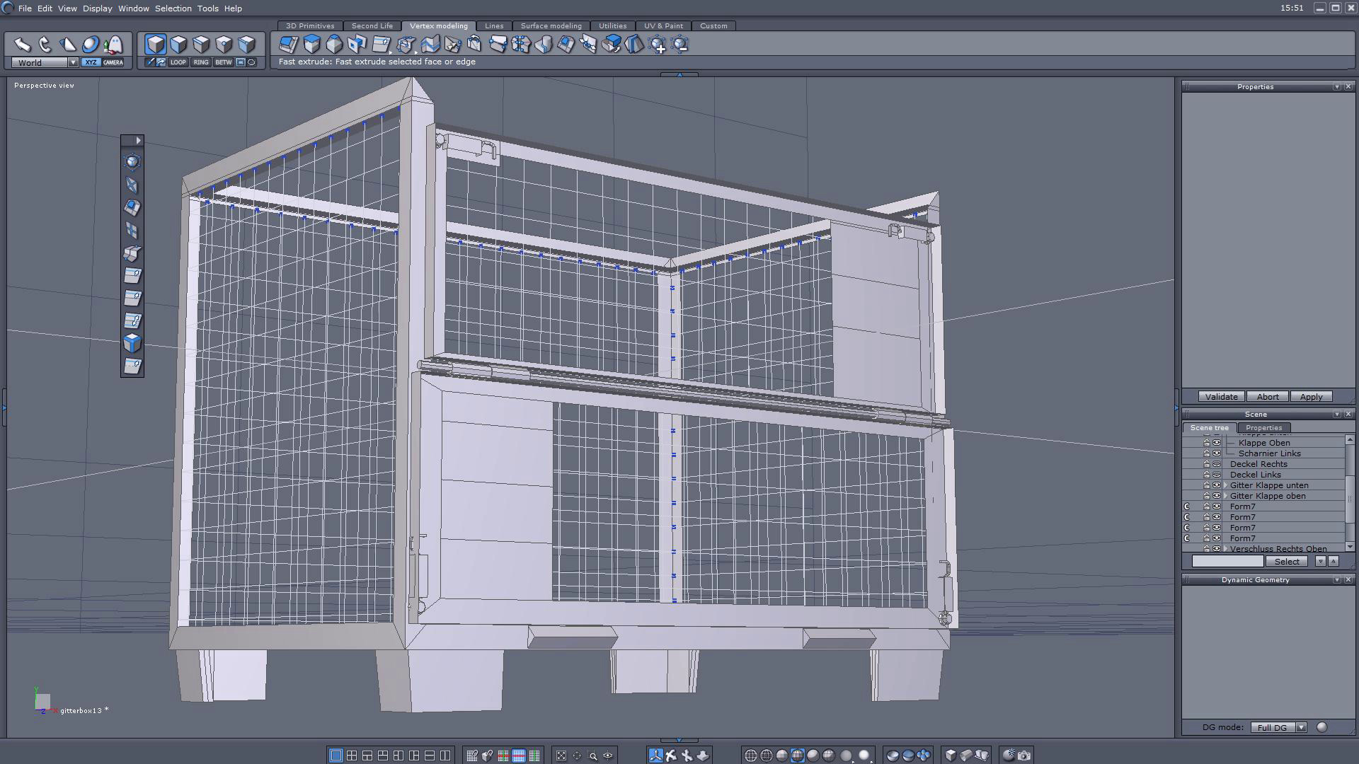
Task: Click the RING selection button
Action: 201,62
